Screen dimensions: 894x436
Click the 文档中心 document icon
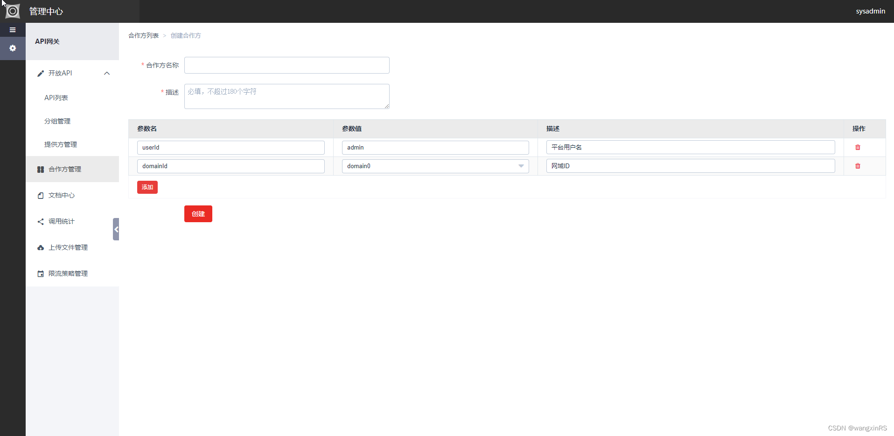coord(41,196)
